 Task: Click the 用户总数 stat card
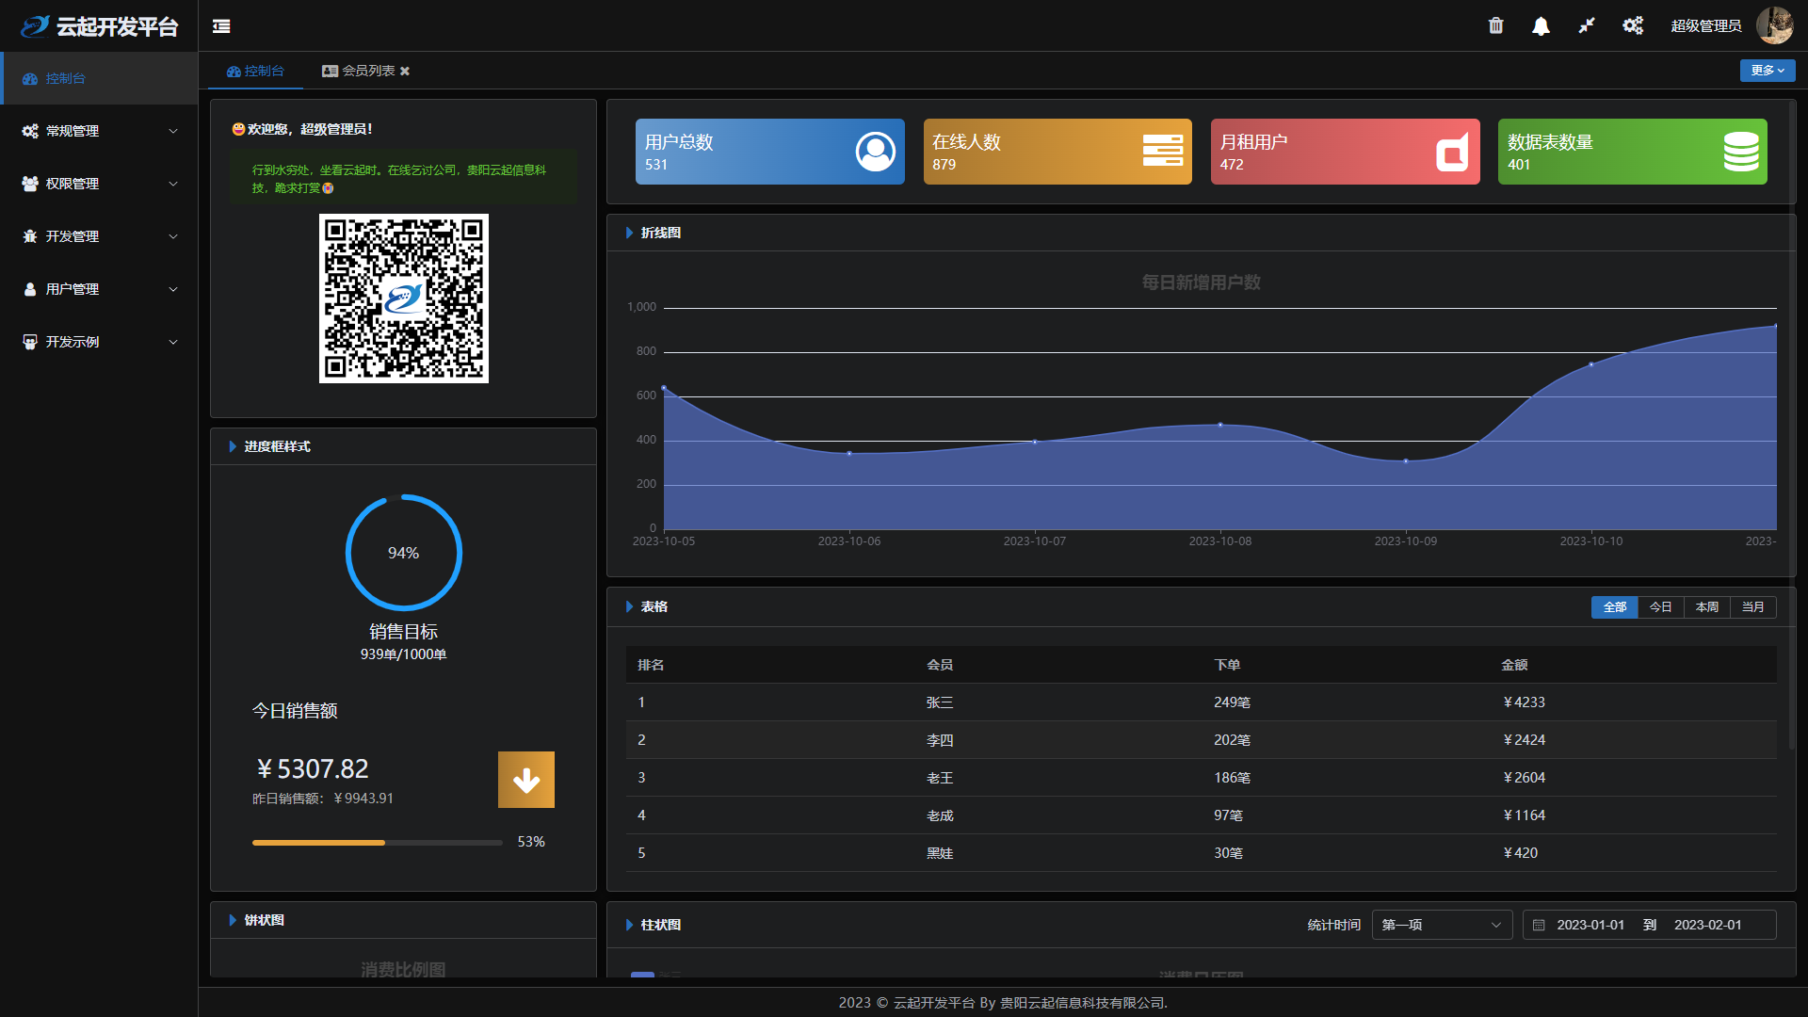tap(769, 152)
